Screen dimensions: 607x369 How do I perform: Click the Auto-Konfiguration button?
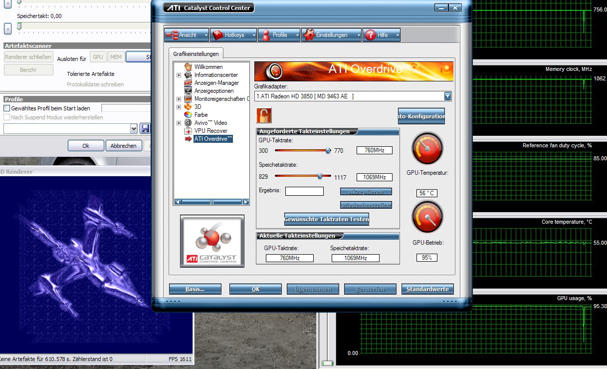421,116
